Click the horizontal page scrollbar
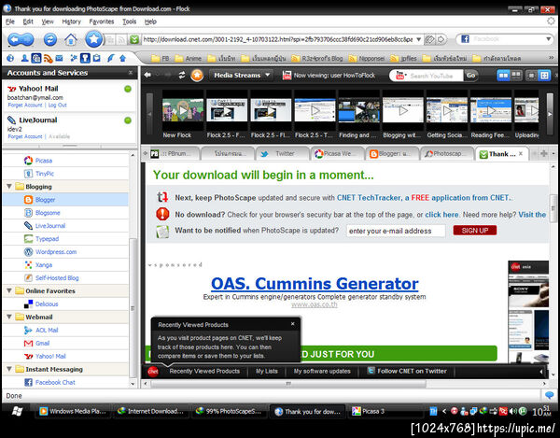This screenshot has width=560, height=438. pyautogui.click(x=287, y=383)
